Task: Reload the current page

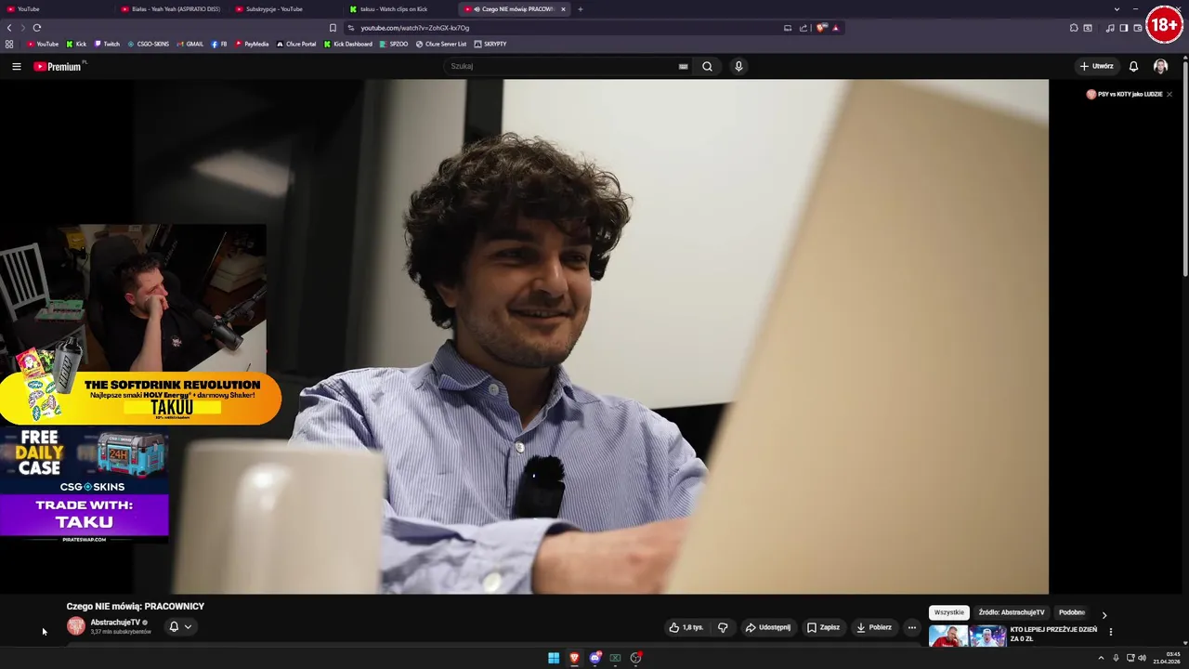Action: tap(36, 28)
